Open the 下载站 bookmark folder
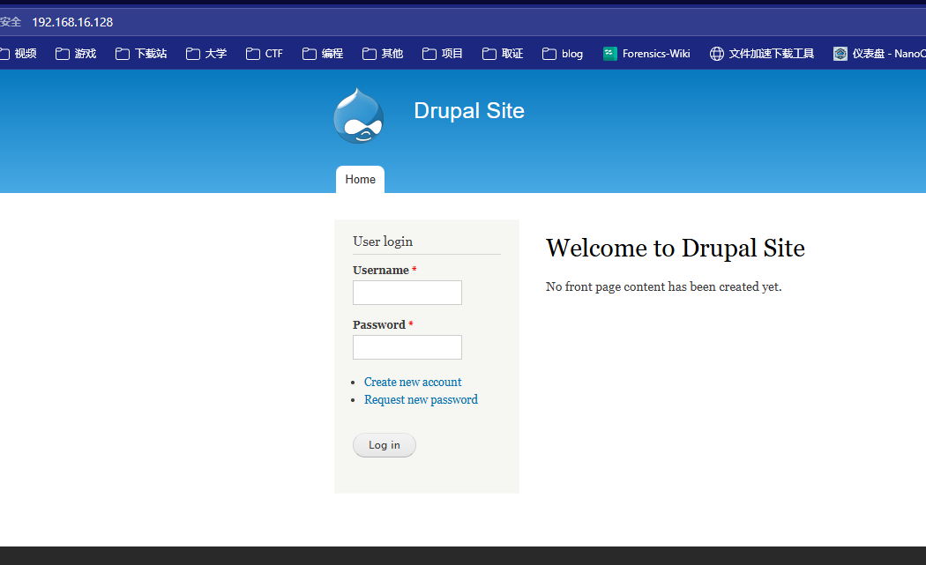 [141, 54]
